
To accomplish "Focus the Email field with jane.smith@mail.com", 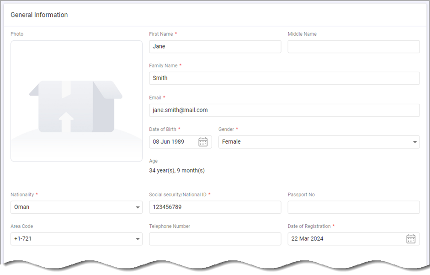I will point(284,110).
